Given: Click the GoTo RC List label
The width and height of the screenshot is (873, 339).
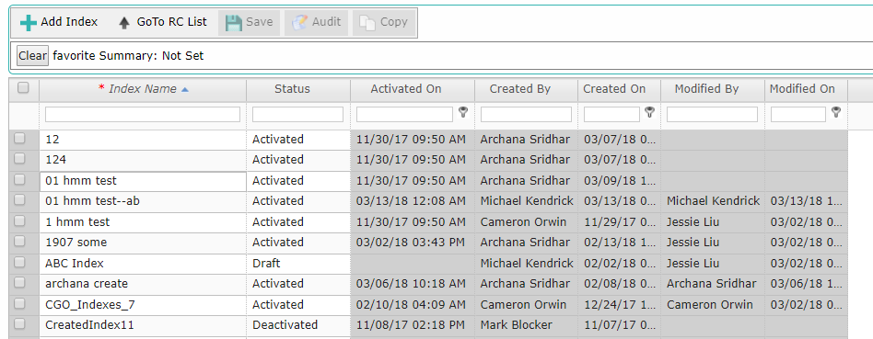Looking at the screenshot, I should click(171, 22).
